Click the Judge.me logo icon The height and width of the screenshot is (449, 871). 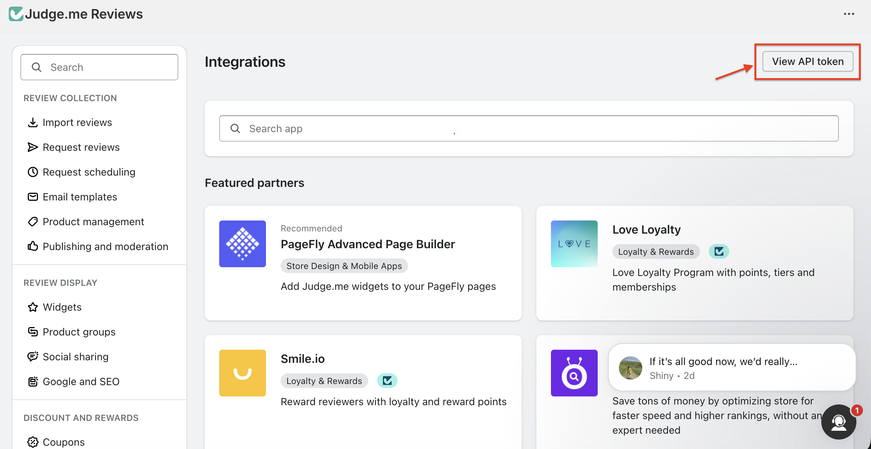click(x=16, y=14)
